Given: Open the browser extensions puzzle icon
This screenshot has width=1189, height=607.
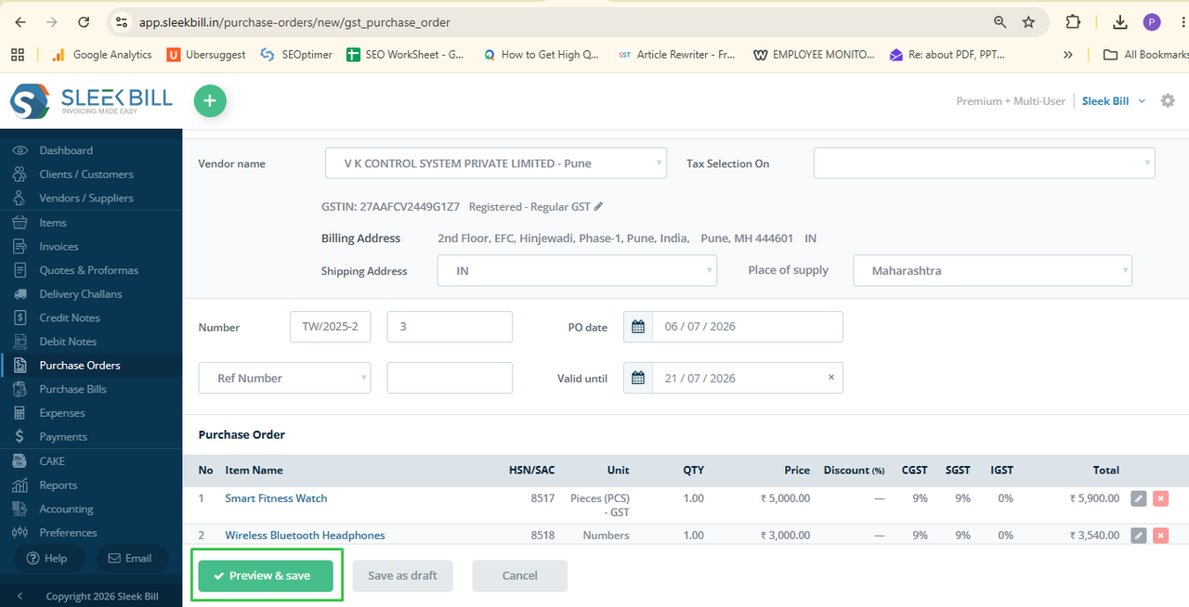Looking at the screenshot, I should pos(1073,21).
